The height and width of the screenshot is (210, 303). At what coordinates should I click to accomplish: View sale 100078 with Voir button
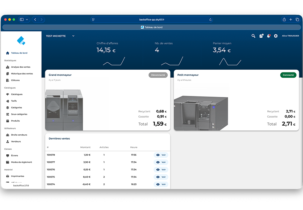tap(161, 155)
